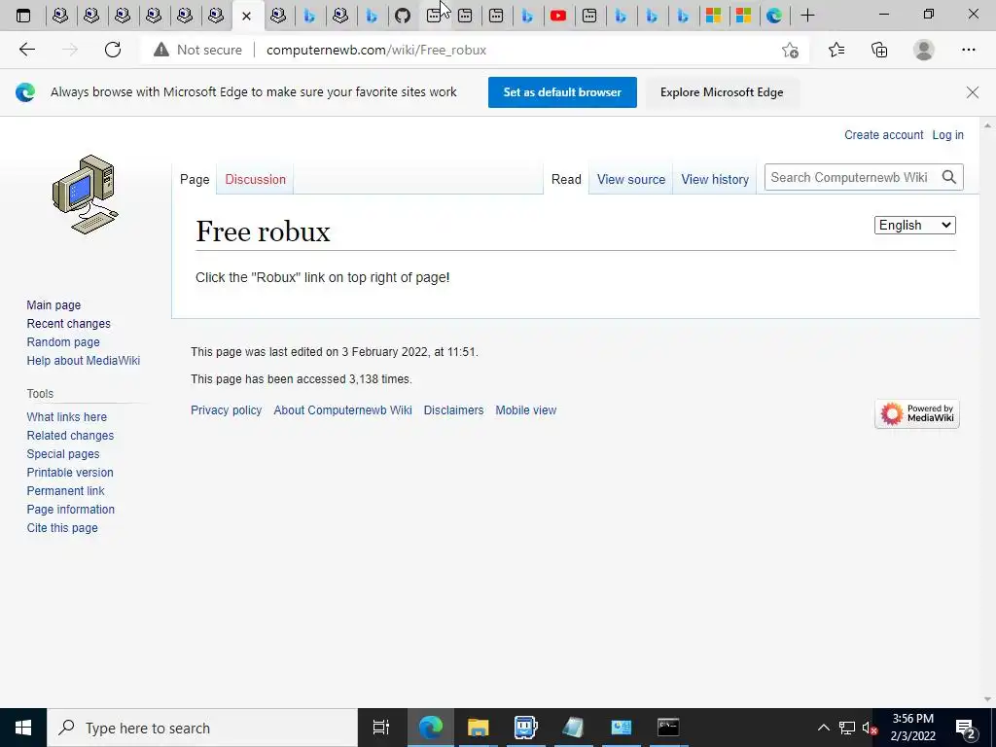Switch to the YouTube tab
This screenshot has height=747, width=996.
558,16
